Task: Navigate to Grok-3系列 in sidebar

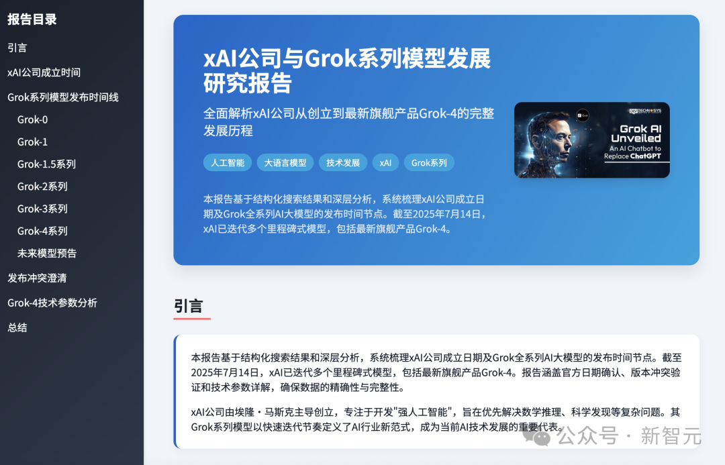Action: pyautogui.click(x=42, y=209)
